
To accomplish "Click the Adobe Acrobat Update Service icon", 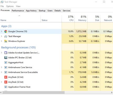I will [x=6, y=53].
